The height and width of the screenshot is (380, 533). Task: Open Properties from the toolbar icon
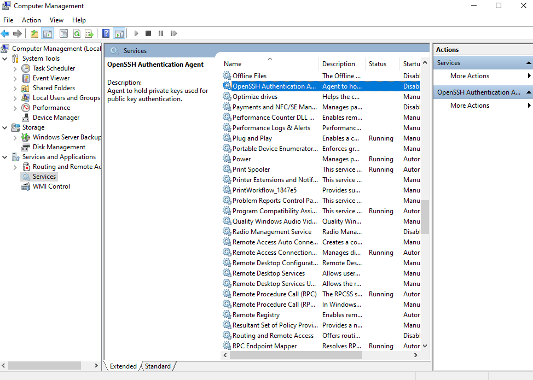coord(63,33)
